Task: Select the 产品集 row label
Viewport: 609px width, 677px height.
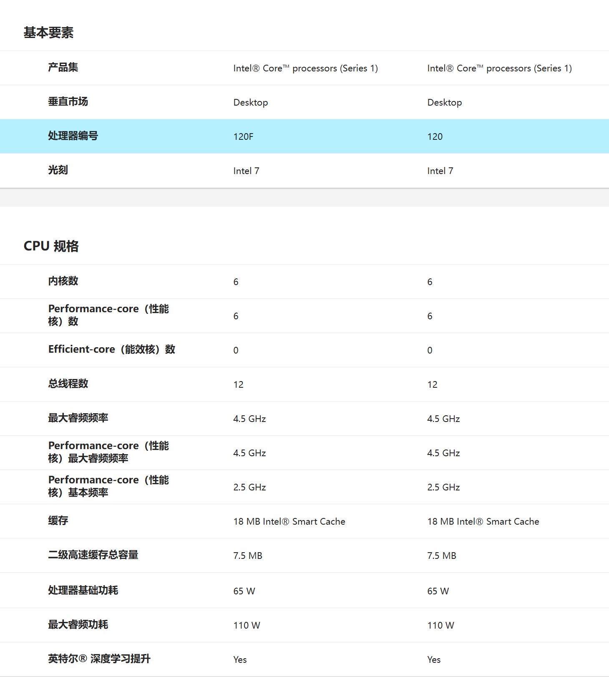Action: pyautogui.click(x=63, y=67)
